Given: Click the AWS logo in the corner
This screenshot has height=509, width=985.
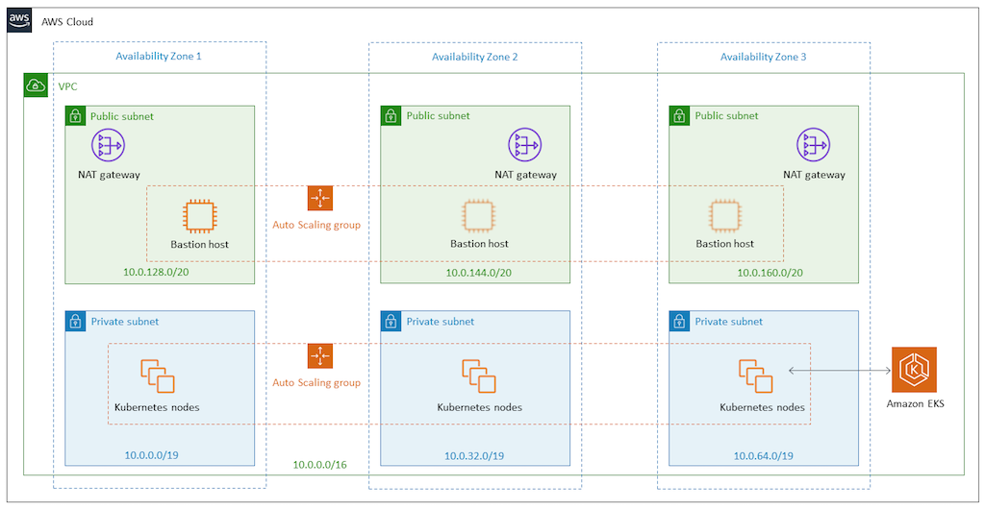Looking at the screenshot, I should pos(19,21).
